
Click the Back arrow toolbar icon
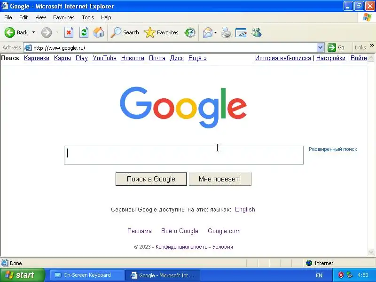tap(10, 32)
